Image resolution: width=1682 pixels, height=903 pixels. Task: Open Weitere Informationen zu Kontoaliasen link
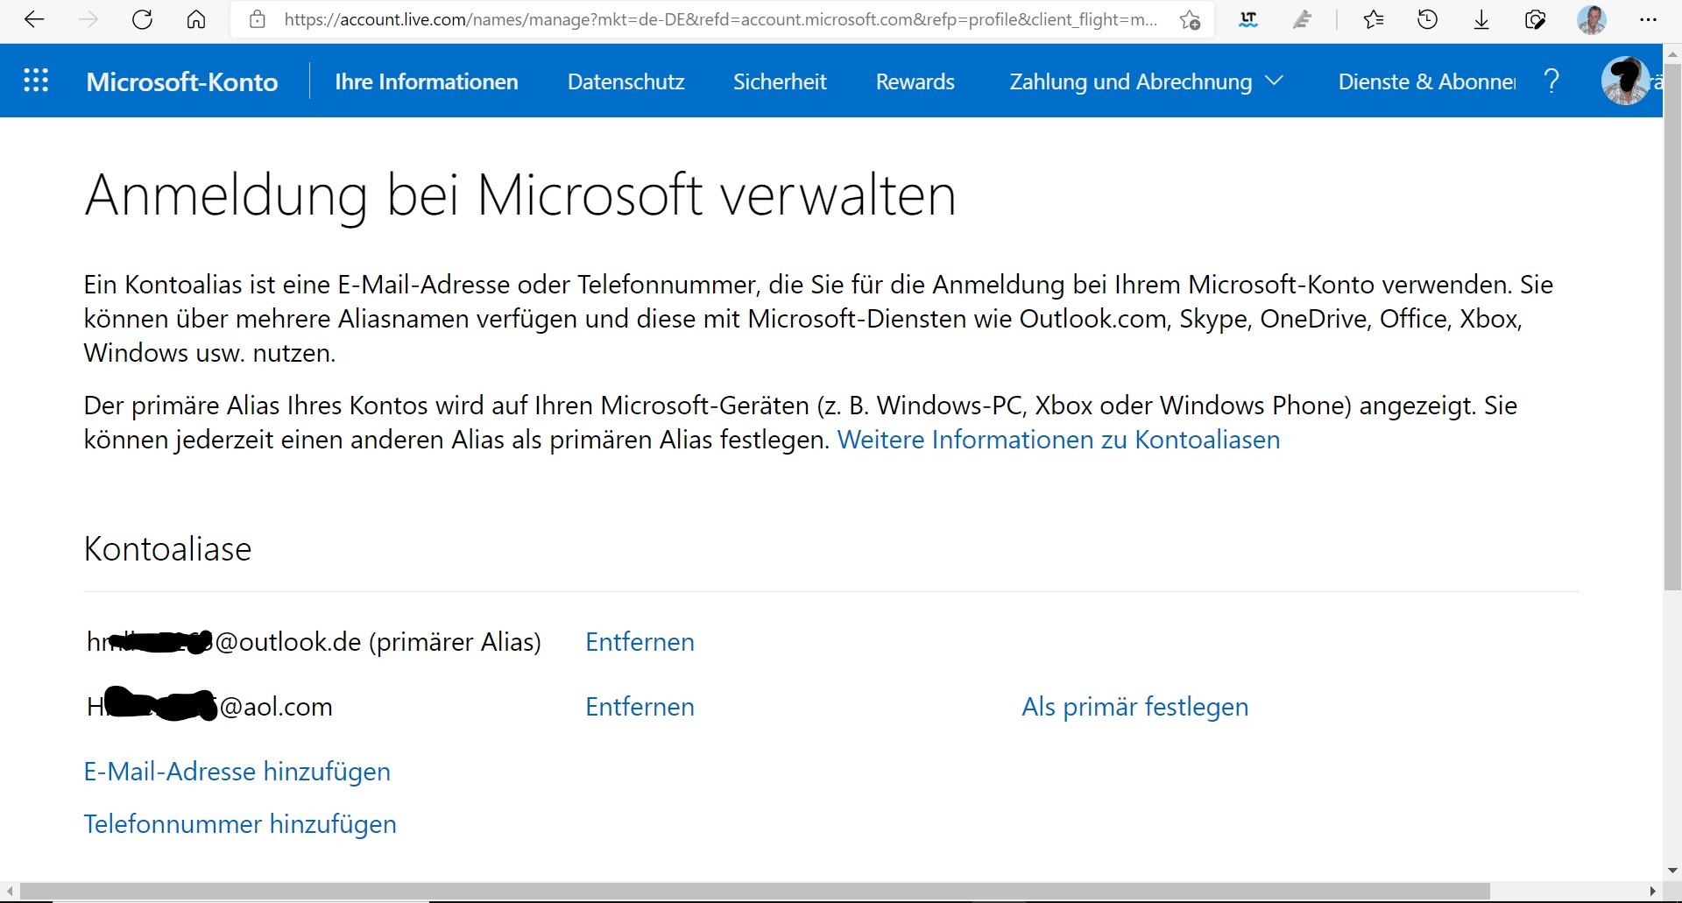click(1058, 440)
